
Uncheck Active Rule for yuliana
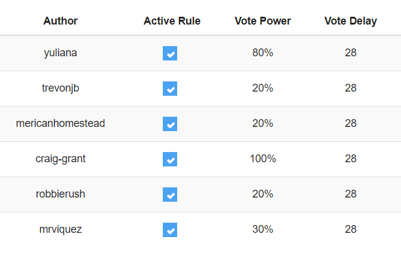(x=170, y=54)
